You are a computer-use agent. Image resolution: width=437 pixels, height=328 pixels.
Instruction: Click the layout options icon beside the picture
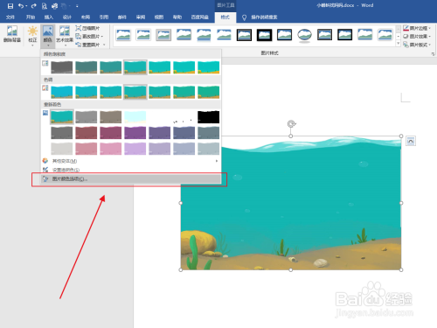[411, 141]
